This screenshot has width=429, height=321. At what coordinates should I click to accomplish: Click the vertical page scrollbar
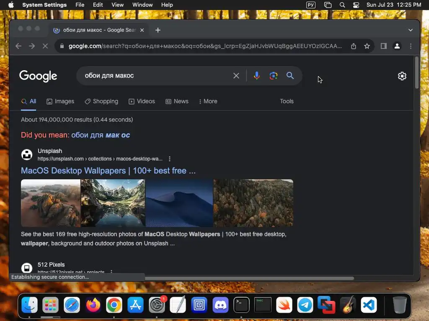coord(417,73)
